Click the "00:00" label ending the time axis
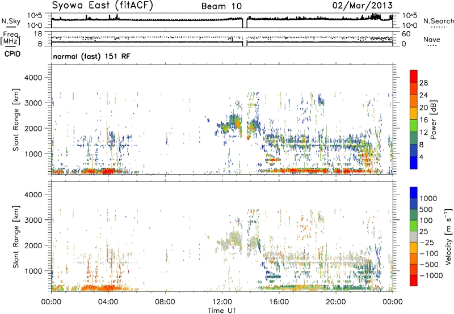454x314 pixels. (392, 302)
